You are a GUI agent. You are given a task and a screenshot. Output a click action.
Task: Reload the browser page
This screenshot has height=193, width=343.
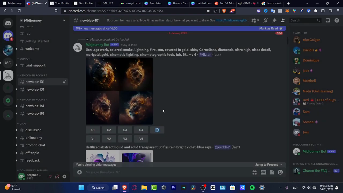(x=19, y=11)
